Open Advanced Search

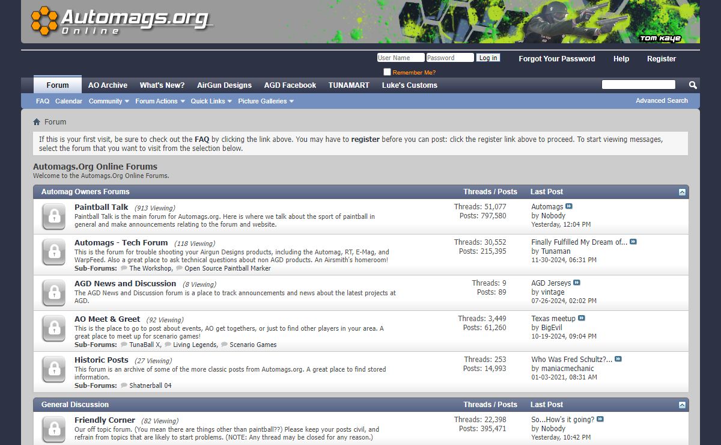click(662, 100)
